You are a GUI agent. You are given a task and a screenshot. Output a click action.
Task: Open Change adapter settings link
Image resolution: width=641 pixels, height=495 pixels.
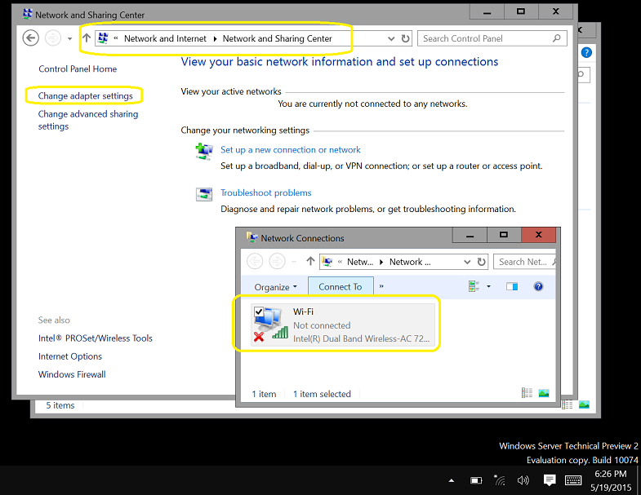click(85, 96)
